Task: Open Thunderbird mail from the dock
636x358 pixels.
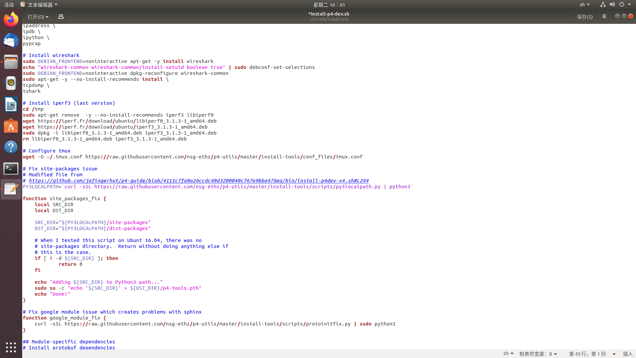Action: tap(11, 41)
